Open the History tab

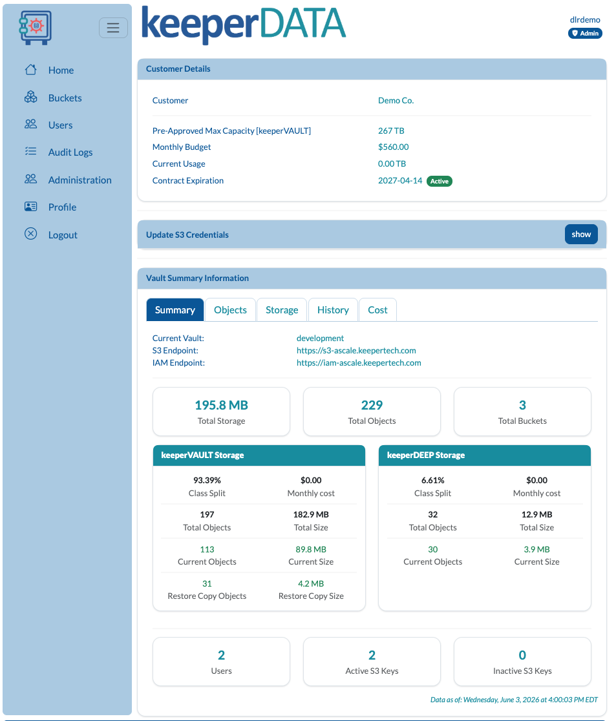tap(333, 309)
